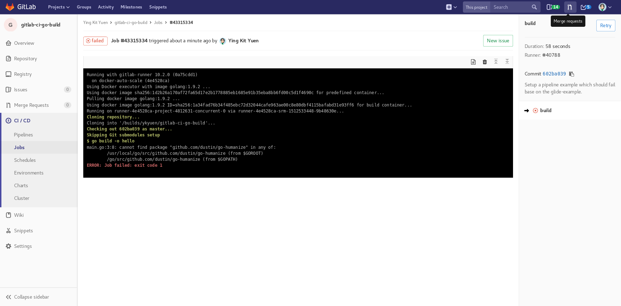Click the gitlab-ci-go-build project avatar
The width and height of the screenshot is (621, 306).
[x=10, y=25]
